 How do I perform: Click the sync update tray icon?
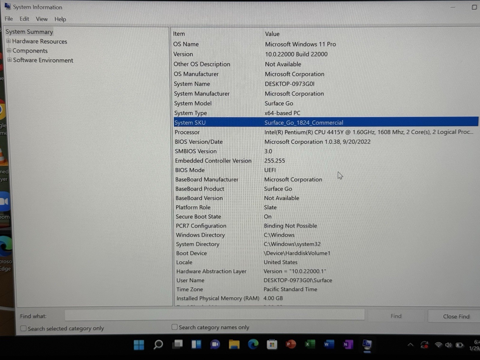pos(424,345)
